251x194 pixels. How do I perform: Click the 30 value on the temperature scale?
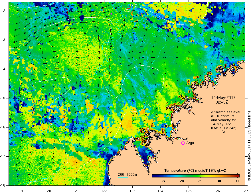219,181
